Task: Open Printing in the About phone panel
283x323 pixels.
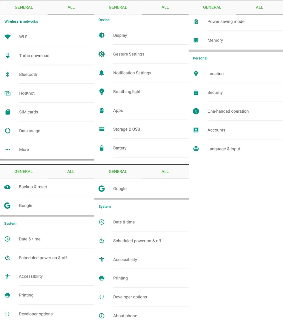Action: 141,278
